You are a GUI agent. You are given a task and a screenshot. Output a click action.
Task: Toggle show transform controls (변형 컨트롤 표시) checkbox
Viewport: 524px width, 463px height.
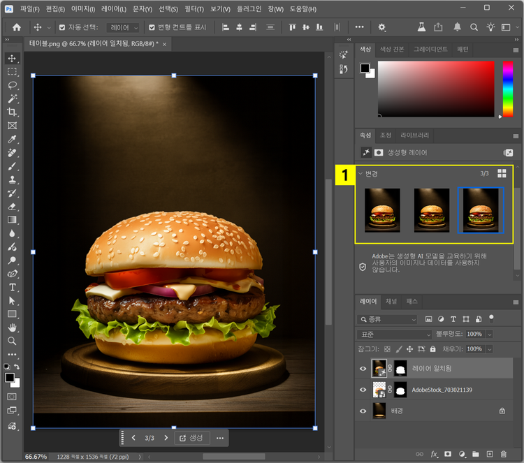pyautogui.click(x=152, y=27)
